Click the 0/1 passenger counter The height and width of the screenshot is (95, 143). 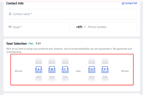38,44
